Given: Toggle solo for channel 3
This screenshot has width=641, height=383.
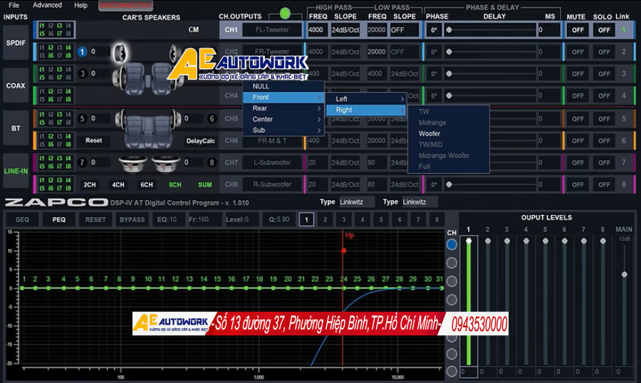Looking at the screenshot, I should [604, 74].
